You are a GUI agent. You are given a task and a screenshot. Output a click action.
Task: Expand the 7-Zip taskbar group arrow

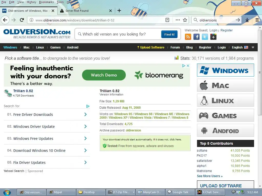tap(134, 192)
